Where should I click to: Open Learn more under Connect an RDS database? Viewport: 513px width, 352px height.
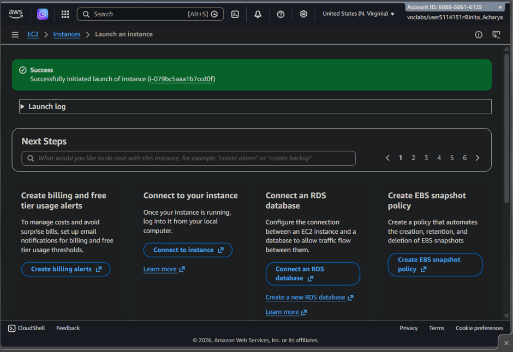pyautogui.click(x=286, y=312)
